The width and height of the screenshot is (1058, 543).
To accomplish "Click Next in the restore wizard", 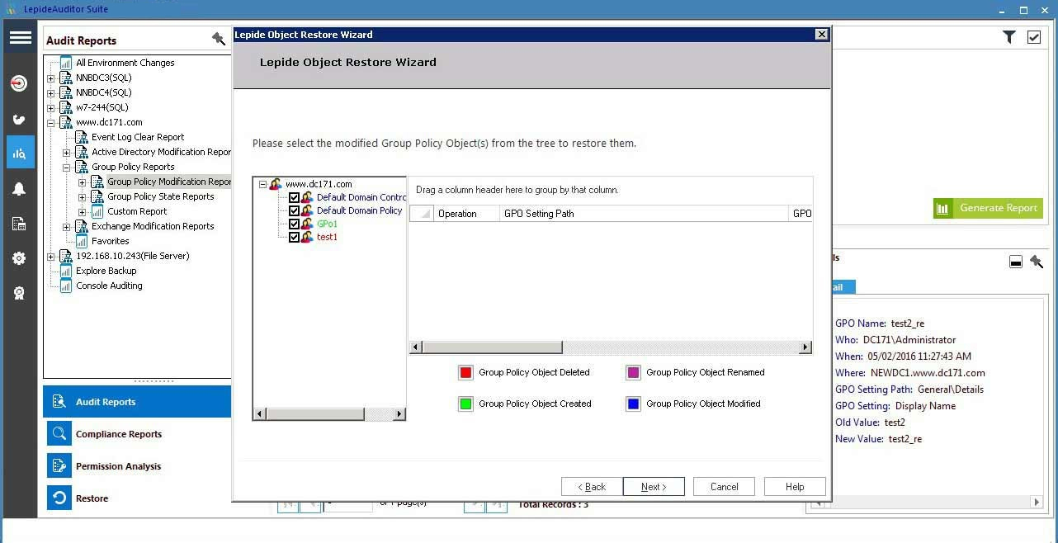I will pos(654,487).
